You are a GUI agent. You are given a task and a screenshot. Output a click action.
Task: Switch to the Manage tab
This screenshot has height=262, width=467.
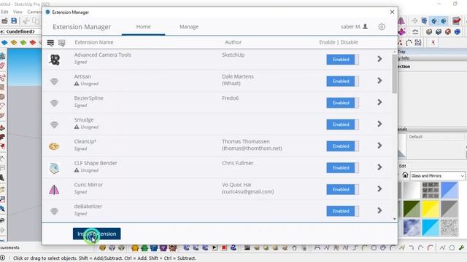tap(189, 27)
